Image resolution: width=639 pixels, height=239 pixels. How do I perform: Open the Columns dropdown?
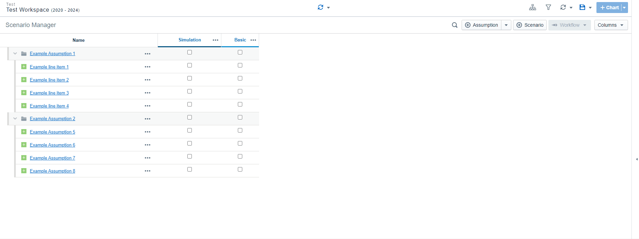(611, 25)
